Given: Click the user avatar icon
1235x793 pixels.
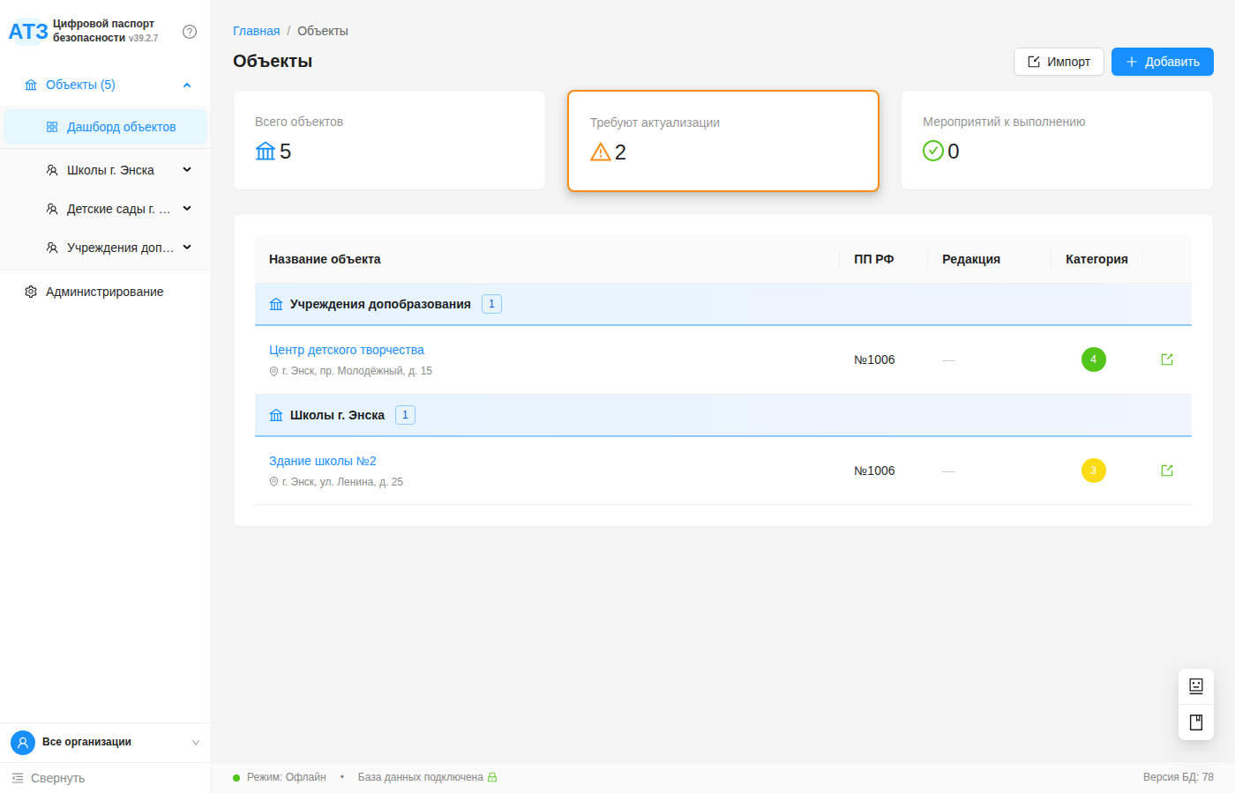Looking at the screenshot, I should pos(23,743).
